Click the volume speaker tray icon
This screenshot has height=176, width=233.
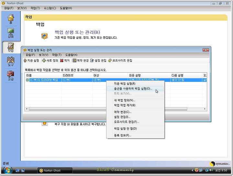click(211, 170)
